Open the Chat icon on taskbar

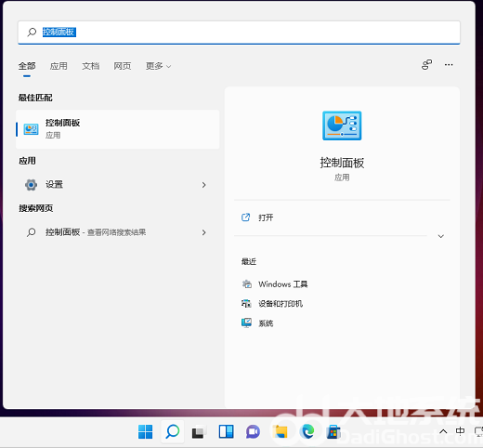[253, 432]
